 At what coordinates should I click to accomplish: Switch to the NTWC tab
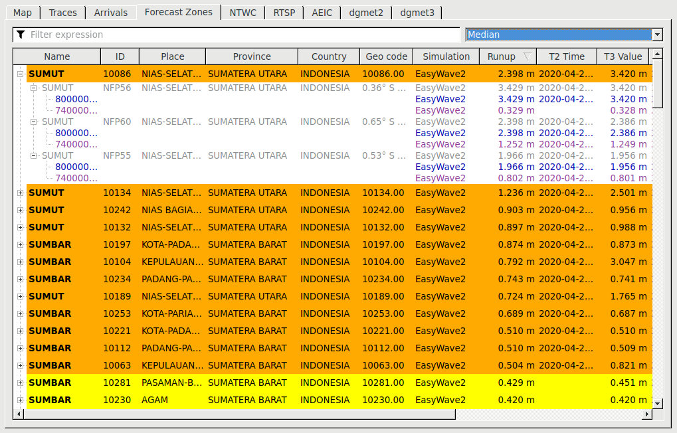[242, 13]
